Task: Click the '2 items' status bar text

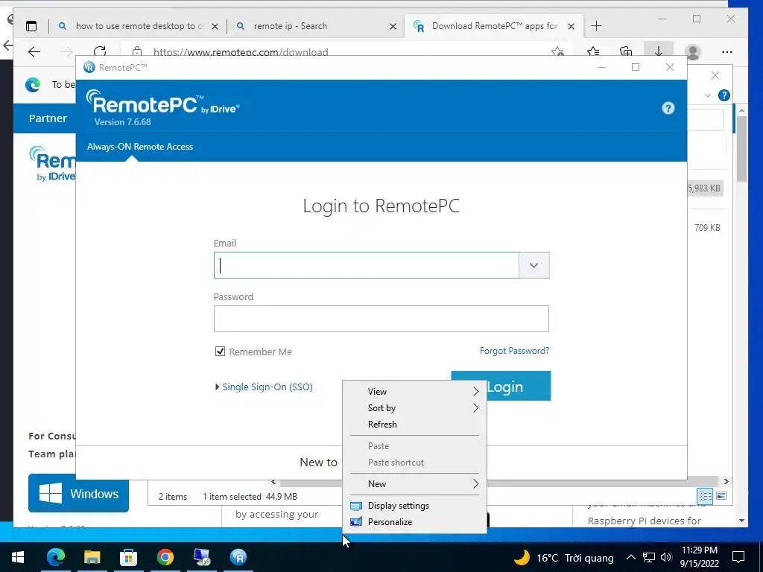Action: coord(173,497)
